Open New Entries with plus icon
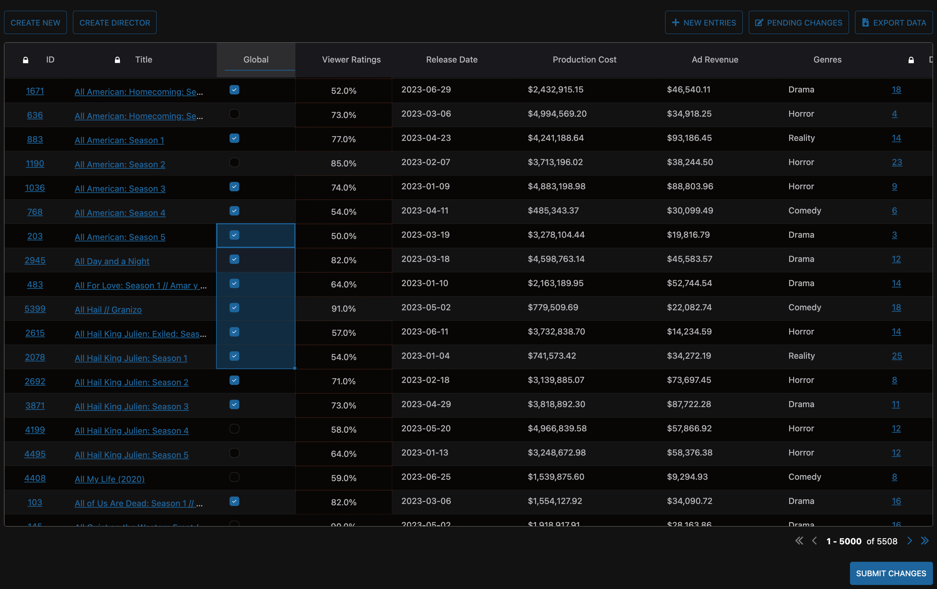937x589 pixels. coord(703,23)
